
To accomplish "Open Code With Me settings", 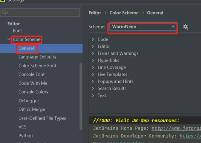I will coord(33,83).
